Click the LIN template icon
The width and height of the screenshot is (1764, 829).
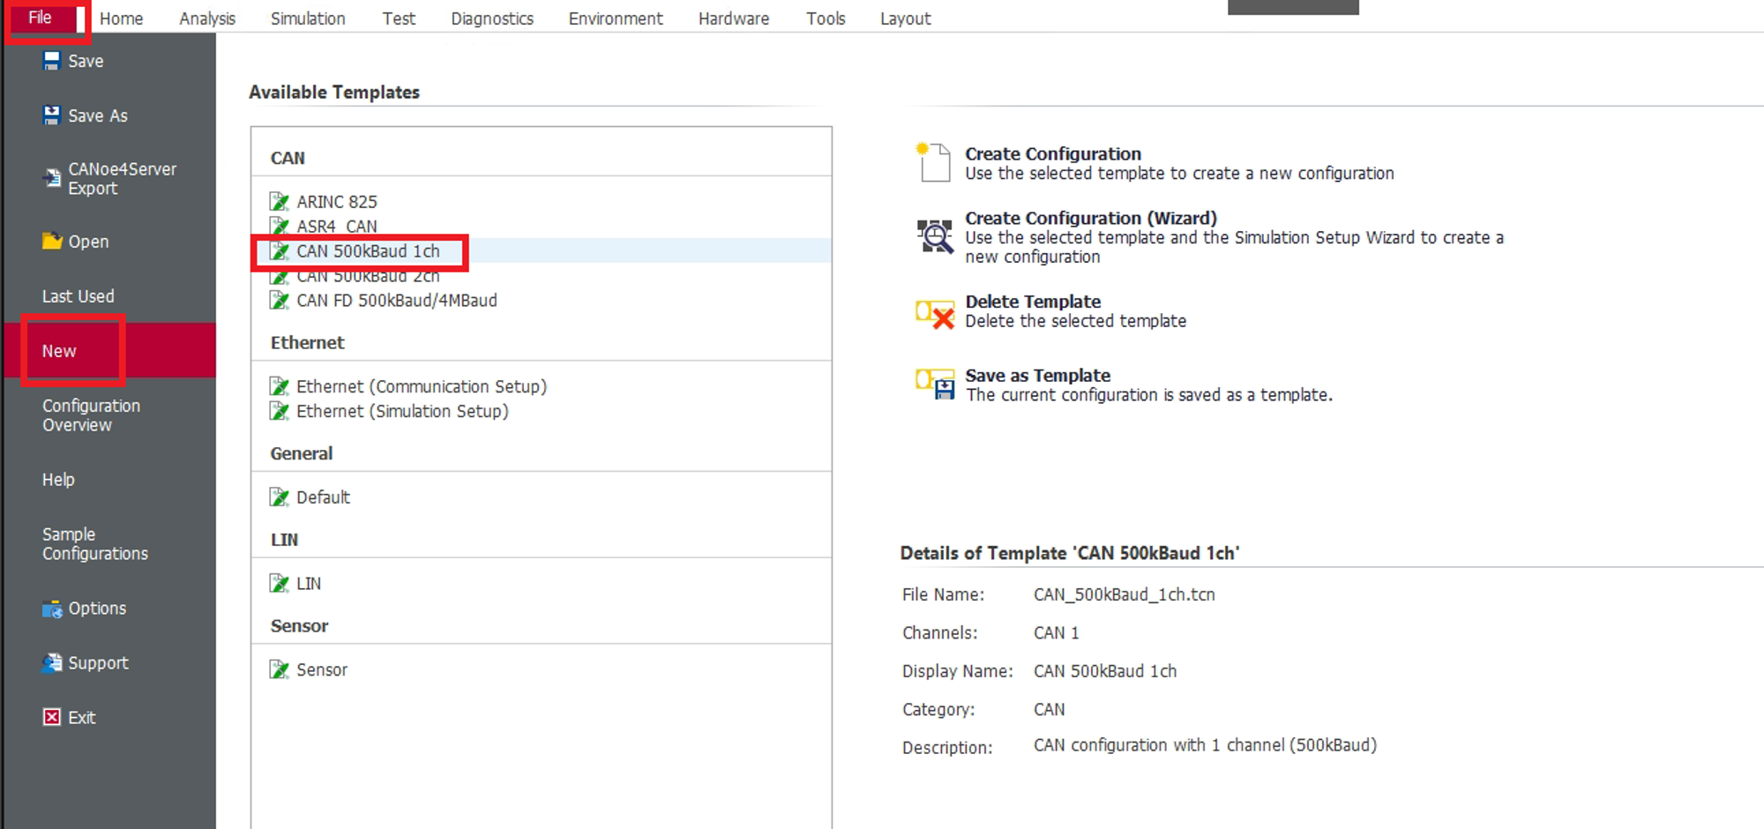click(280, 583)
